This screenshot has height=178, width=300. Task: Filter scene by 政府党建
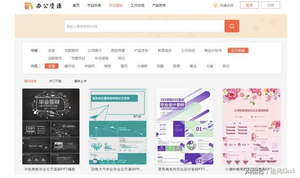coord(118,51)
